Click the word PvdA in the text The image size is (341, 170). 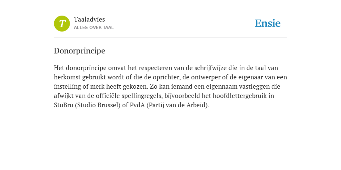(x=137, y=105)
